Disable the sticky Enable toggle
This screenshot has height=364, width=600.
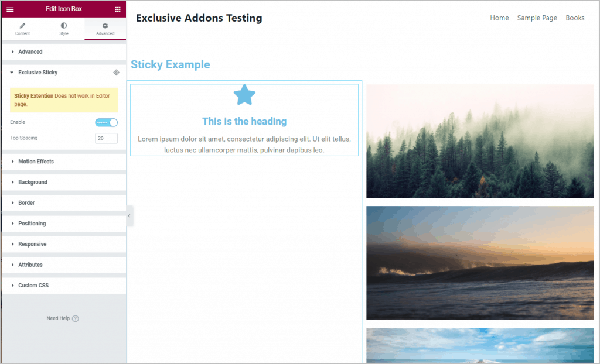point(105,123)
